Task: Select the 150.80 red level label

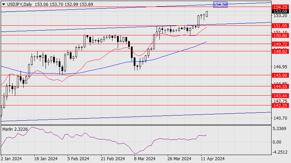Action: (x=281, y=35)
